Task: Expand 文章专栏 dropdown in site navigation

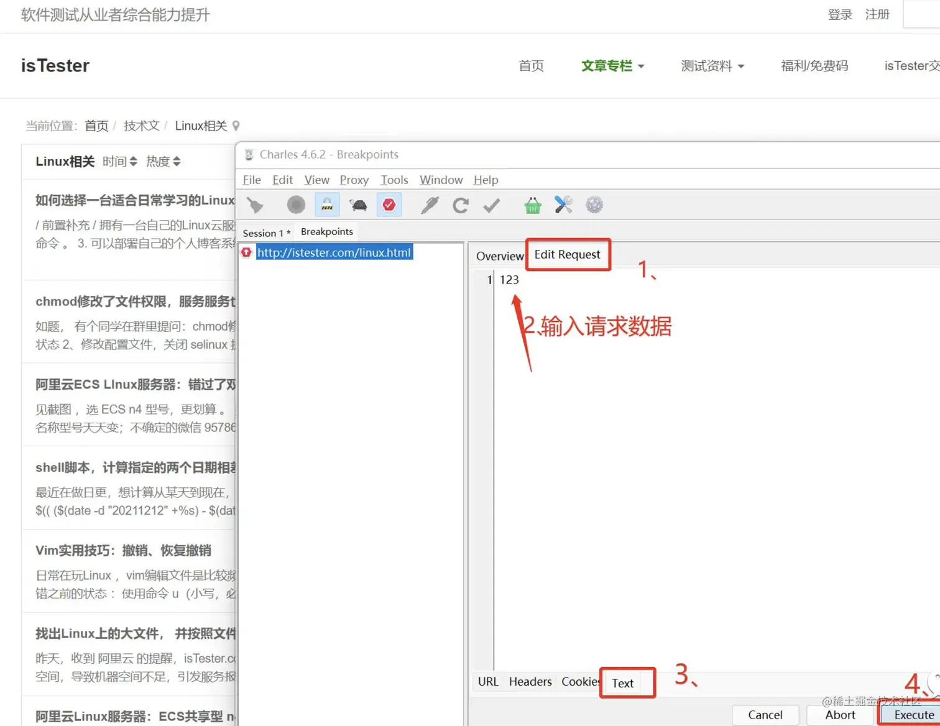Action: click(612, 66)
